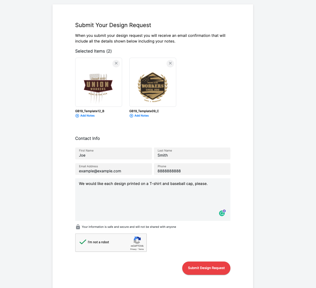The width and height of the screenshot is (316, 288).
Task: Open reCAPTCHA Terms link
Action: 141,249
